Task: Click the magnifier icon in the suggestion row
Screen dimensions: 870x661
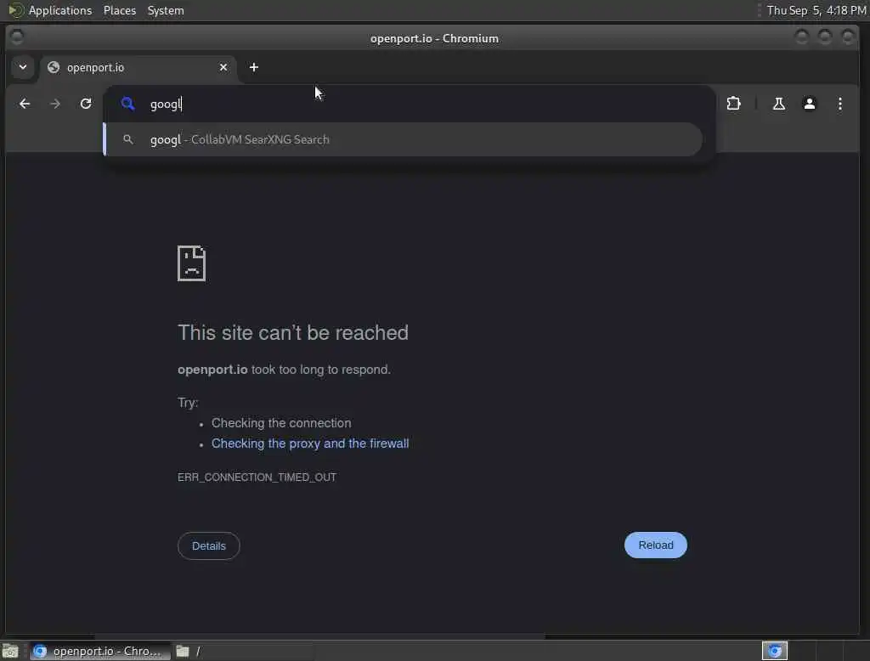Action: (127, 139)
